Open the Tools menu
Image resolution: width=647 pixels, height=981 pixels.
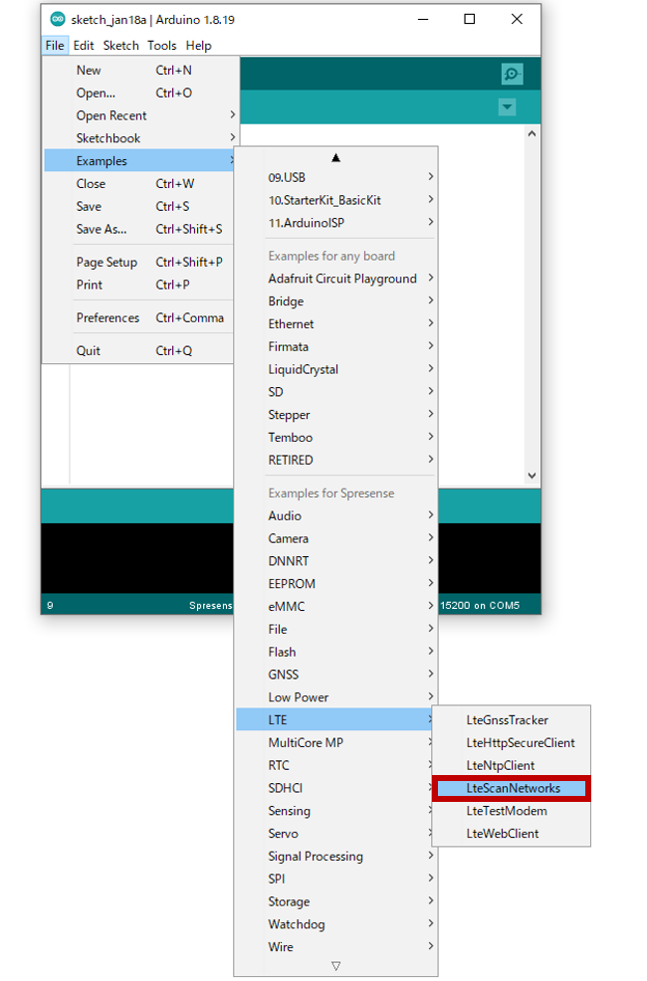click(x=162, y=46)
